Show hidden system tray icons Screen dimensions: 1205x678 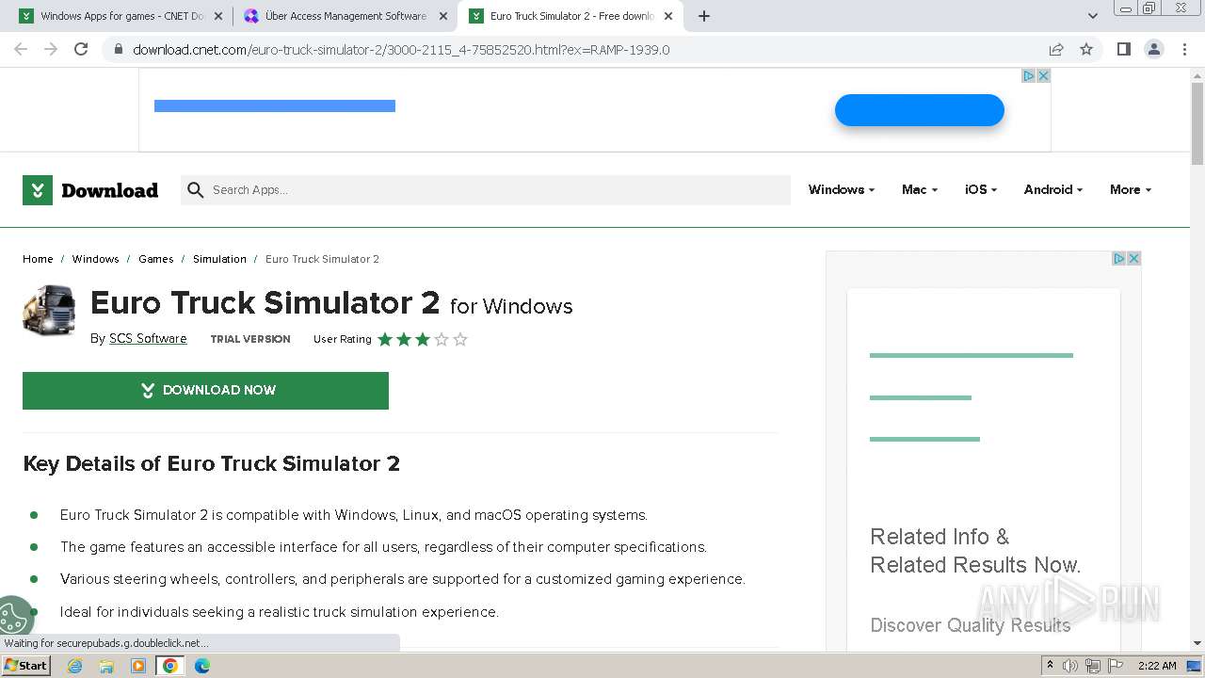click(1050, 666)
